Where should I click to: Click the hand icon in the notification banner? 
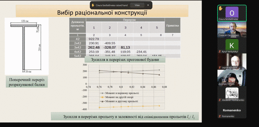pos(93,5)
